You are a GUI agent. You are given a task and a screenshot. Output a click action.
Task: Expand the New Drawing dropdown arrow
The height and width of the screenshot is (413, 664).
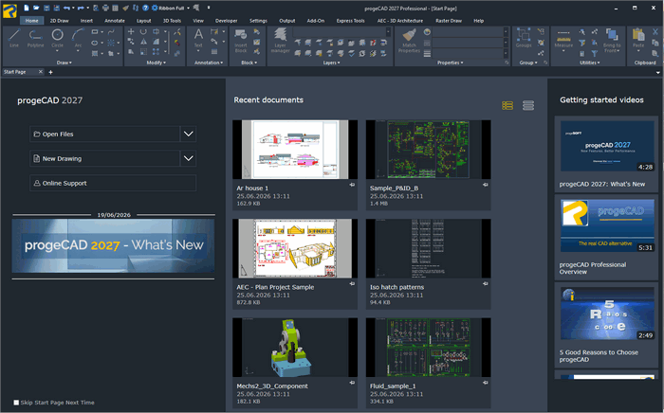(188, 158)
